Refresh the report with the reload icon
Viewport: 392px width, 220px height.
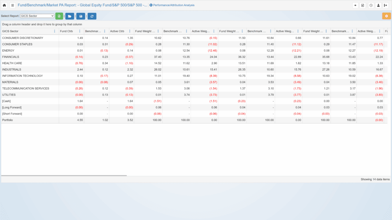(92, 16)
